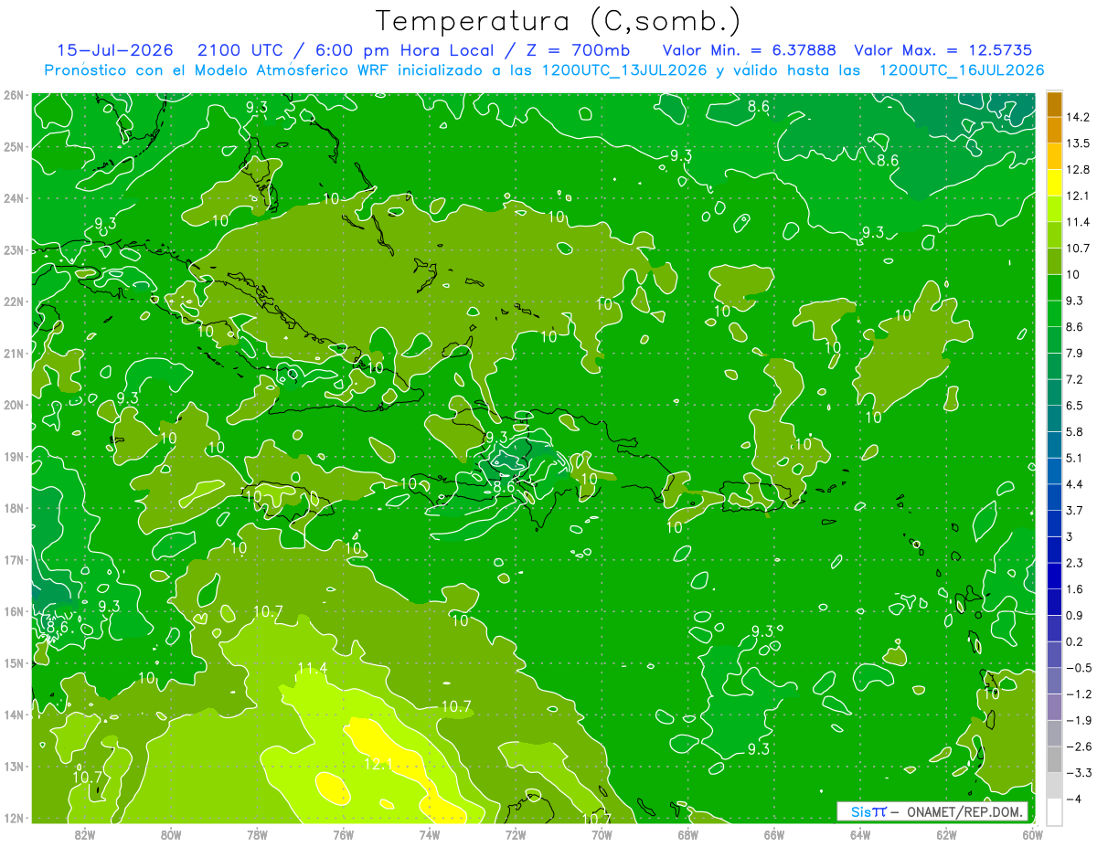This screenshot has width=1097, height=847.
Task: Click the initialization time "1200UTC_13JUL2026"
Action: [624, 70]
